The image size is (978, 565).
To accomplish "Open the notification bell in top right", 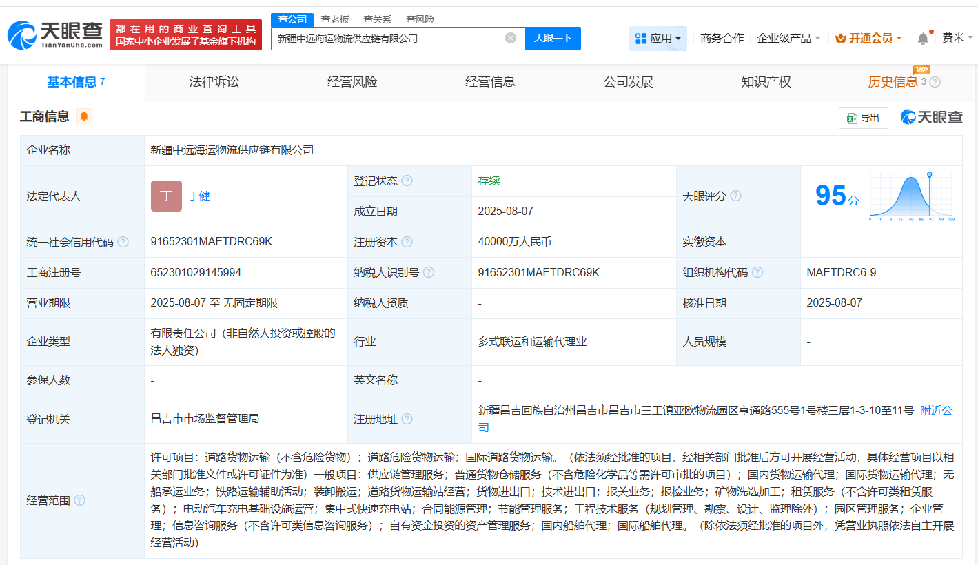I will [x=922, y=39].
